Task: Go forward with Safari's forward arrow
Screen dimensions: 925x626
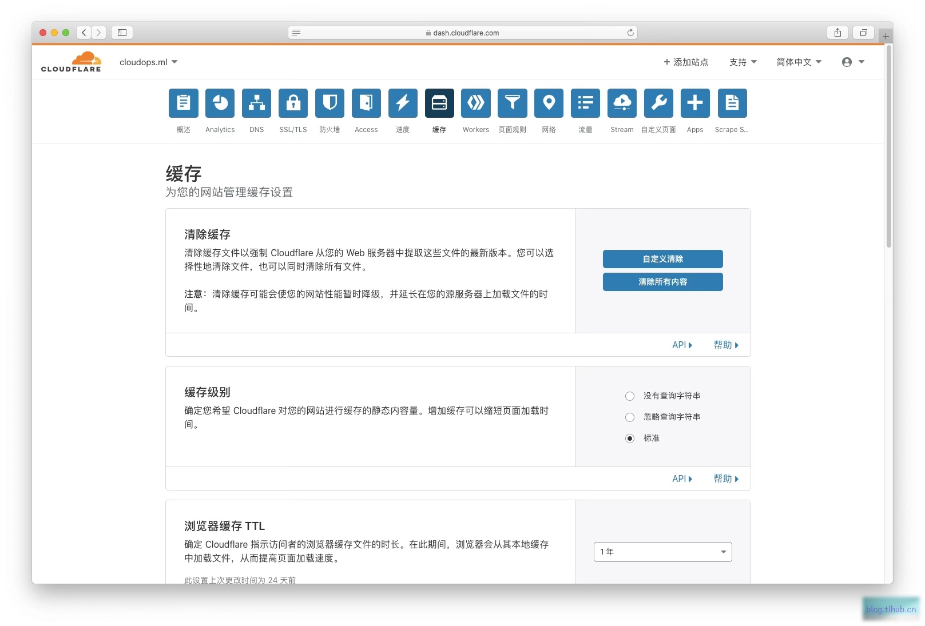Action: 99,33
